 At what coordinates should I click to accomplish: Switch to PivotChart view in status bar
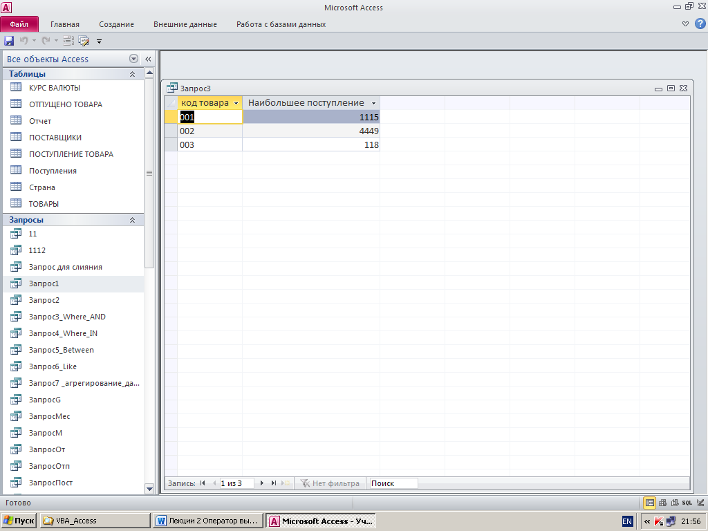point(675,503)
